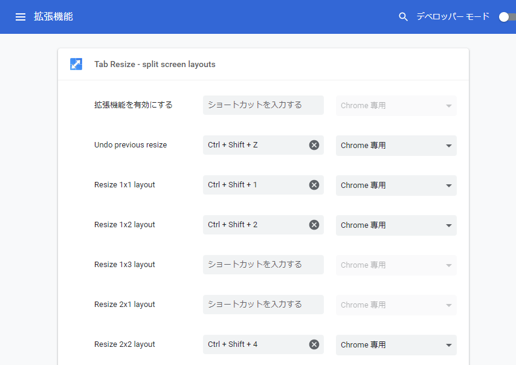Click disabled scope dropdown for Resize 1x3 layout
The width and height of the screenshot is (516, 365).
[396, 265]
